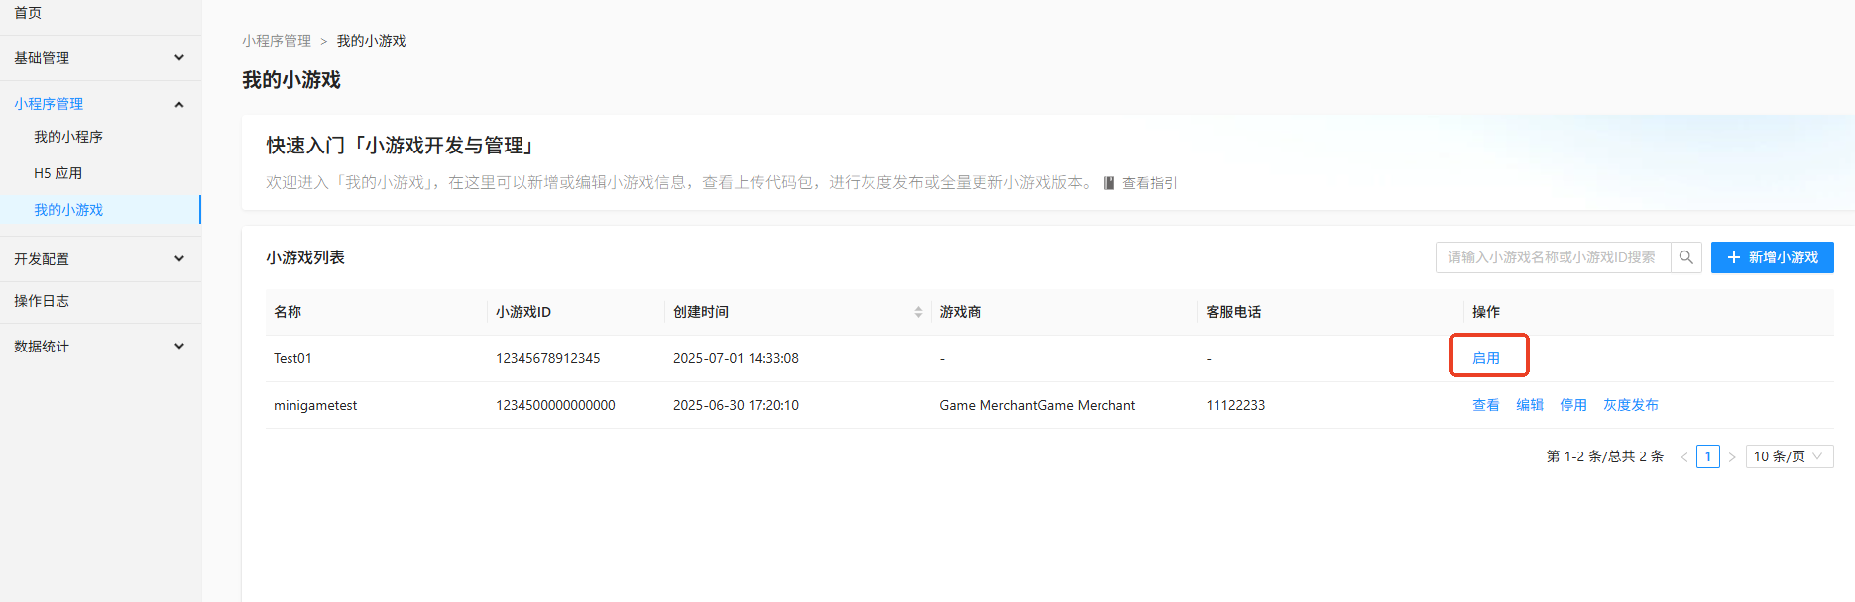This screenshot has height=602, width=1855.
Task: Open 操作日志 in the sidebar
Action: (x=42, y=301)
